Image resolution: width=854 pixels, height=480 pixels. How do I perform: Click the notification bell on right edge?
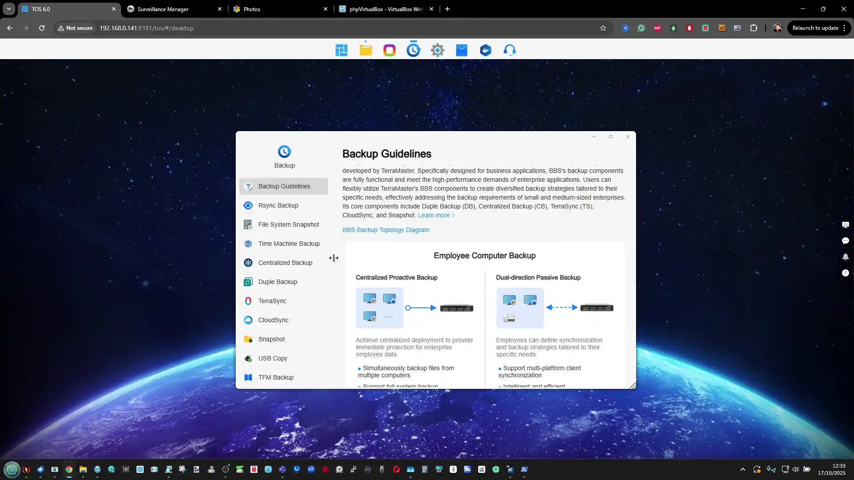click(x=845, y=257)
